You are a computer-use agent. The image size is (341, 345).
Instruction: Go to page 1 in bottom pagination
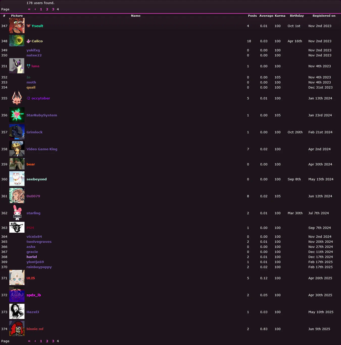point(41,341)
